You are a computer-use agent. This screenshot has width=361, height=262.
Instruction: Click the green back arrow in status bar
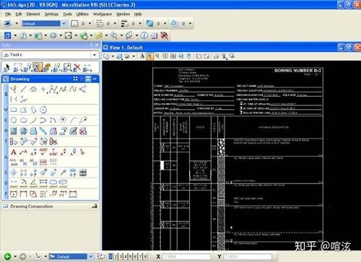(8, 256)
